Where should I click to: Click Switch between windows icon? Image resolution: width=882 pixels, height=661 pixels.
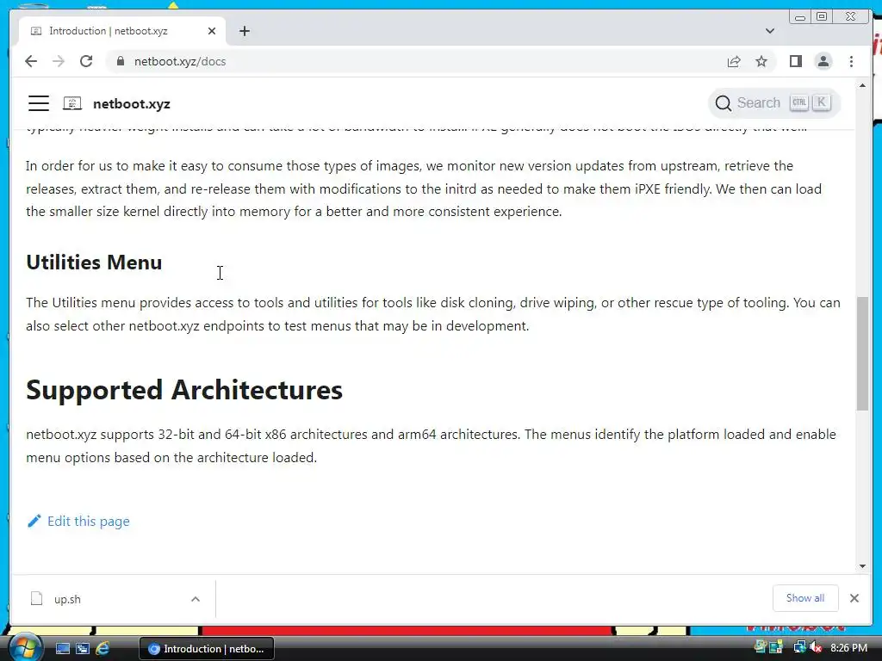(x=83, y=649)
